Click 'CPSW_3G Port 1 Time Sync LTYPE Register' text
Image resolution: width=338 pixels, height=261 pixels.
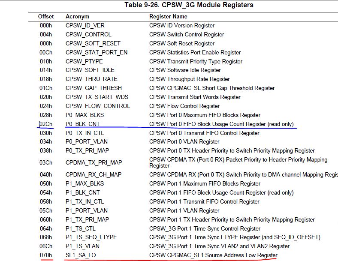click(x=205, y=237)
